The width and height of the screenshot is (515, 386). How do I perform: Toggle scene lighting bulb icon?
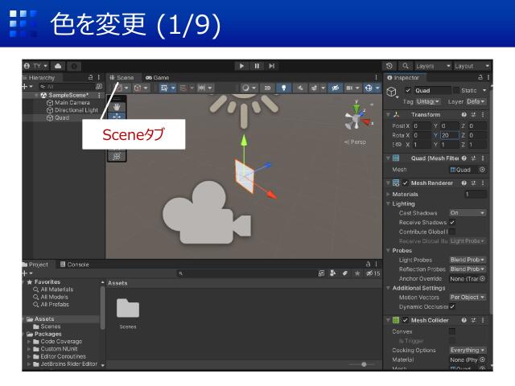pyautogui.click(x=283, y=88)
